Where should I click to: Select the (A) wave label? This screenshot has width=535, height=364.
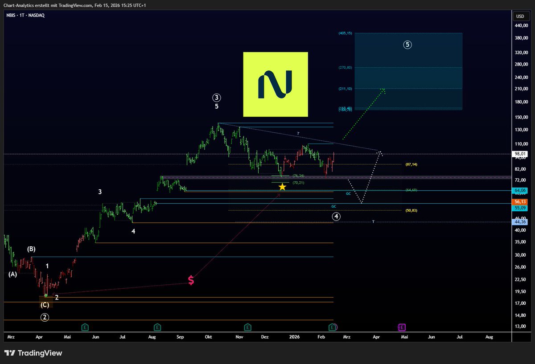click(x=12, y=274)
